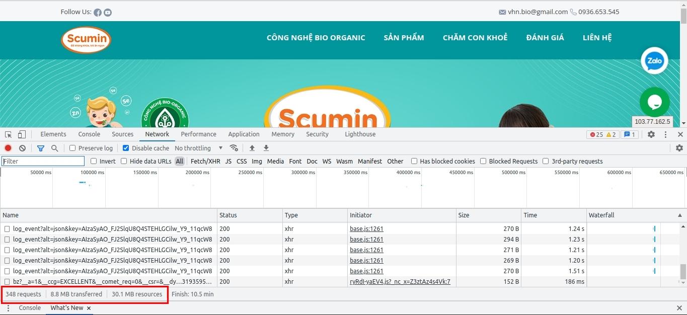Image resolution: width=687 pixels, height=315 pixels.
Task: Open DevTools settings gear
Action: (651, 134)
